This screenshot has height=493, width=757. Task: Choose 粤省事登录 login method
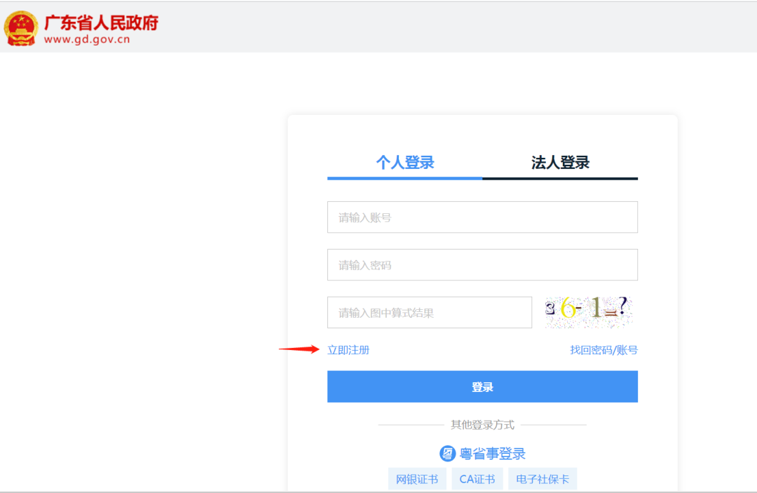482,454
